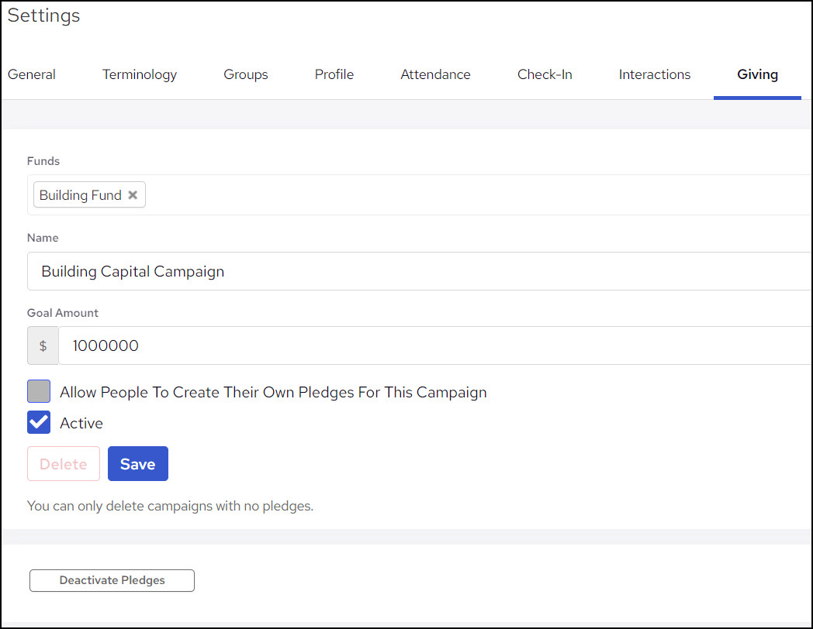Screen dimensions: 813x629
Task: Switch to the General tab
Action: [x=32, y=74]
